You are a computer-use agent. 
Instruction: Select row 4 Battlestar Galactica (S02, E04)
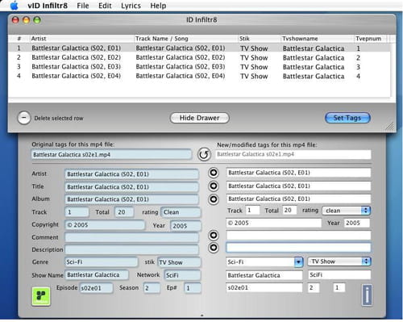(199, 76)
